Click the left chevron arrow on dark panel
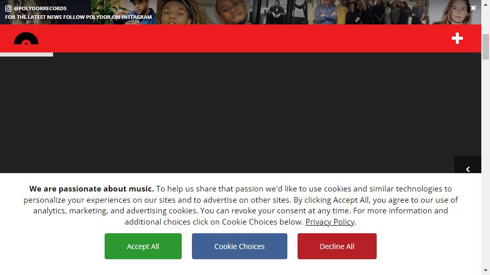This screenshot has width=490, height=275. [468, 169]
